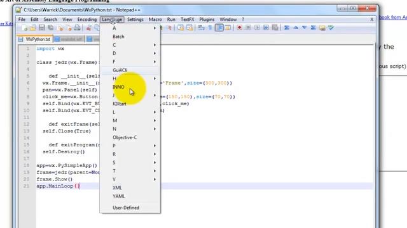This screenshot has height=228, width=407.
Task: Expand the H languages submenu
Action: pos(130,79)
